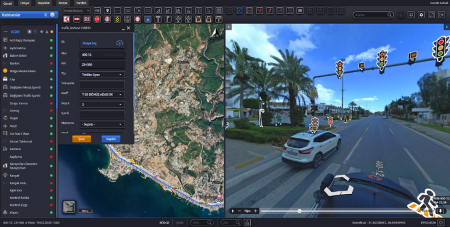Toggle Acil Kaçış Rampası layer status dot
The width and height of the screenshot is (450, 227).
point(52,40)
